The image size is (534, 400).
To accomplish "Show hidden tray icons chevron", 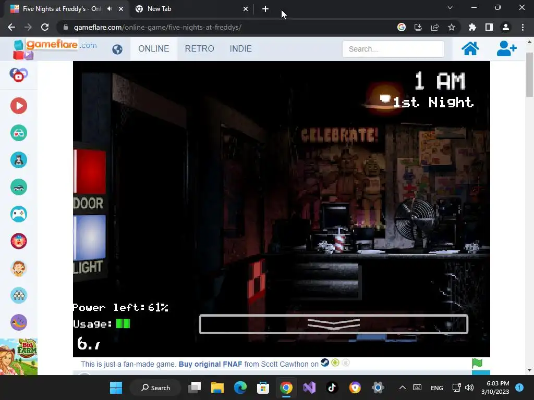I will pos(402,387).
